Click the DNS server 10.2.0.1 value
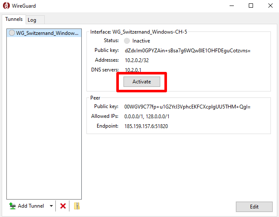The height and width of the screenshot is (217, 279). pos(133,70)
